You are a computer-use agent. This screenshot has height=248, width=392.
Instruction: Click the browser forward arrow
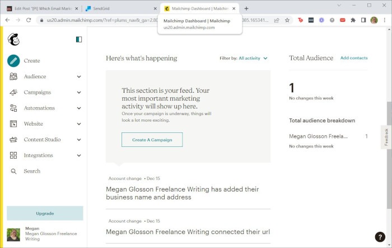18,20
